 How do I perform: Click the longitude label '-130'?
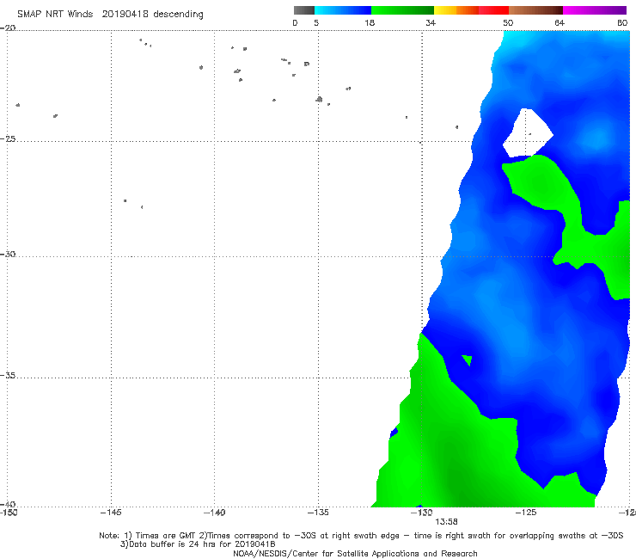pos(422,513)
